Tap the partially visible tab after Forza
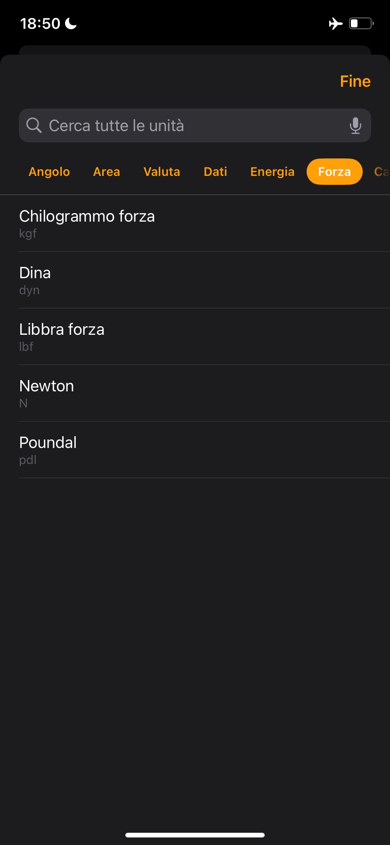This screenshot has height=845, width=390. (381, 172)
